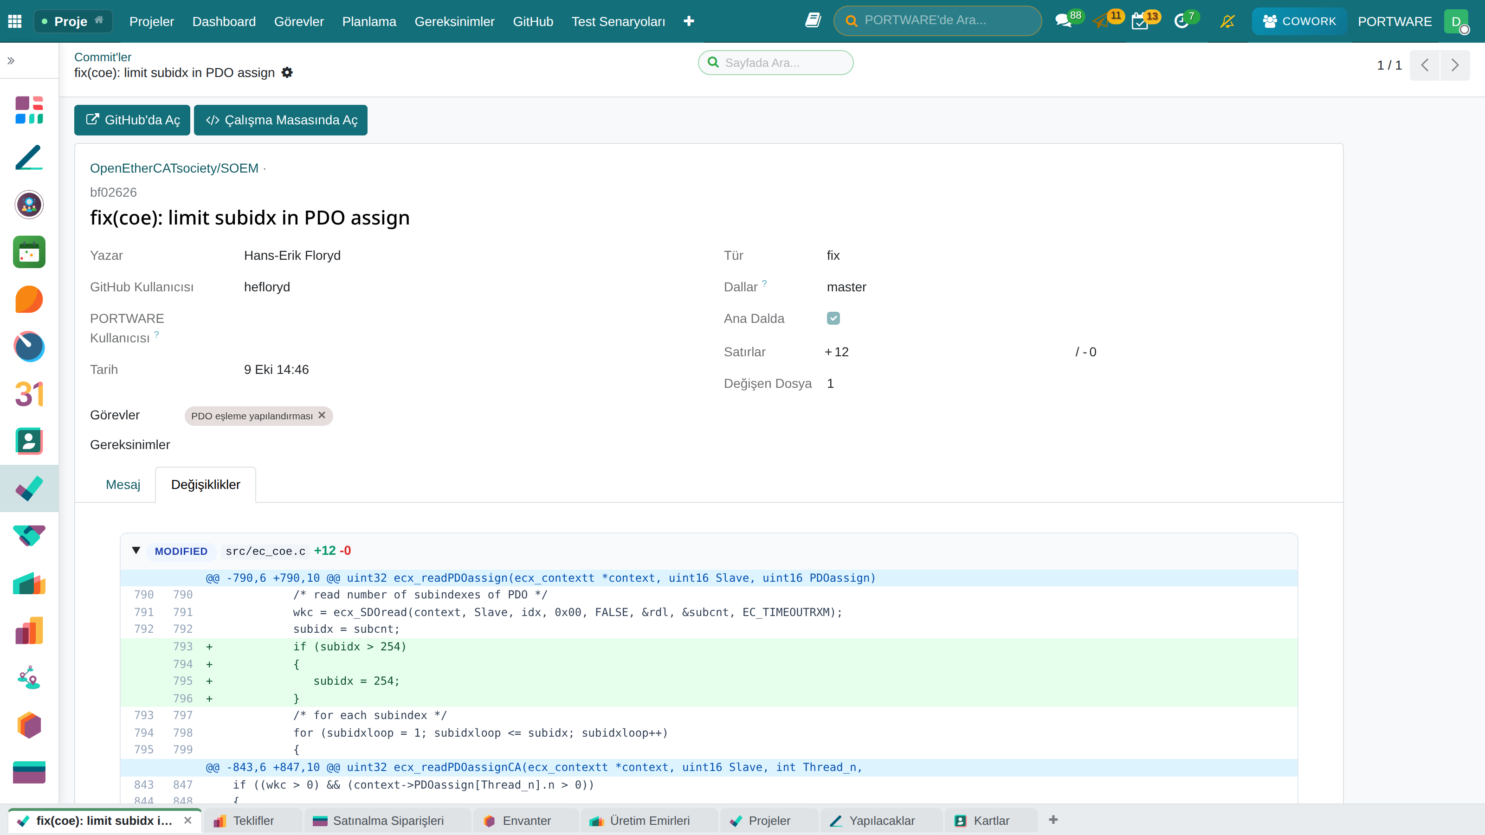Screen dimensions: 1485x835
Task: Open the OpenEtherCATsociety/SOEM repository link
Action: [x=174, y=168]
